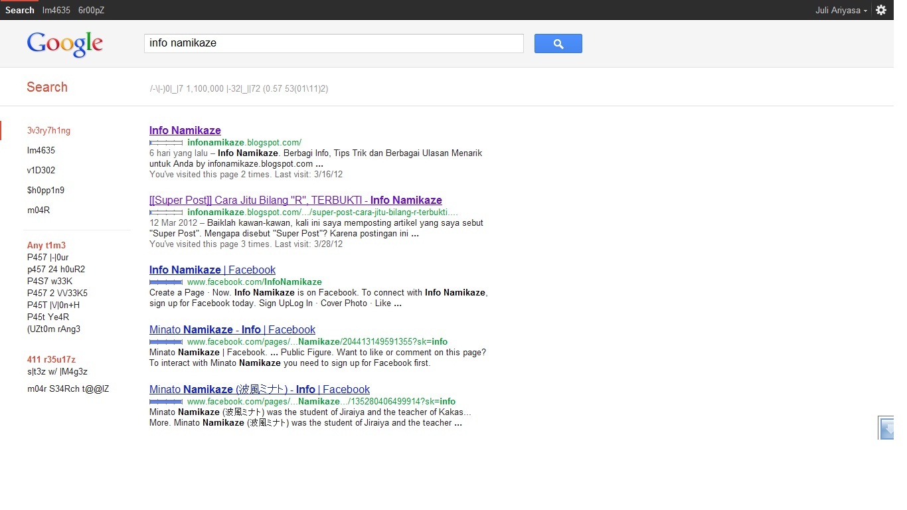907x510 pixels.
Task: Select Im4635 filter in left sidebar
Action: coord(41,151)
